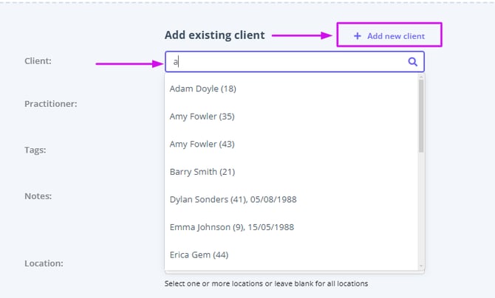Viewport: 495px width, 298px height.
Task: Choose Dylan Sonders (41) from suggestions
Action: point(233,199)
